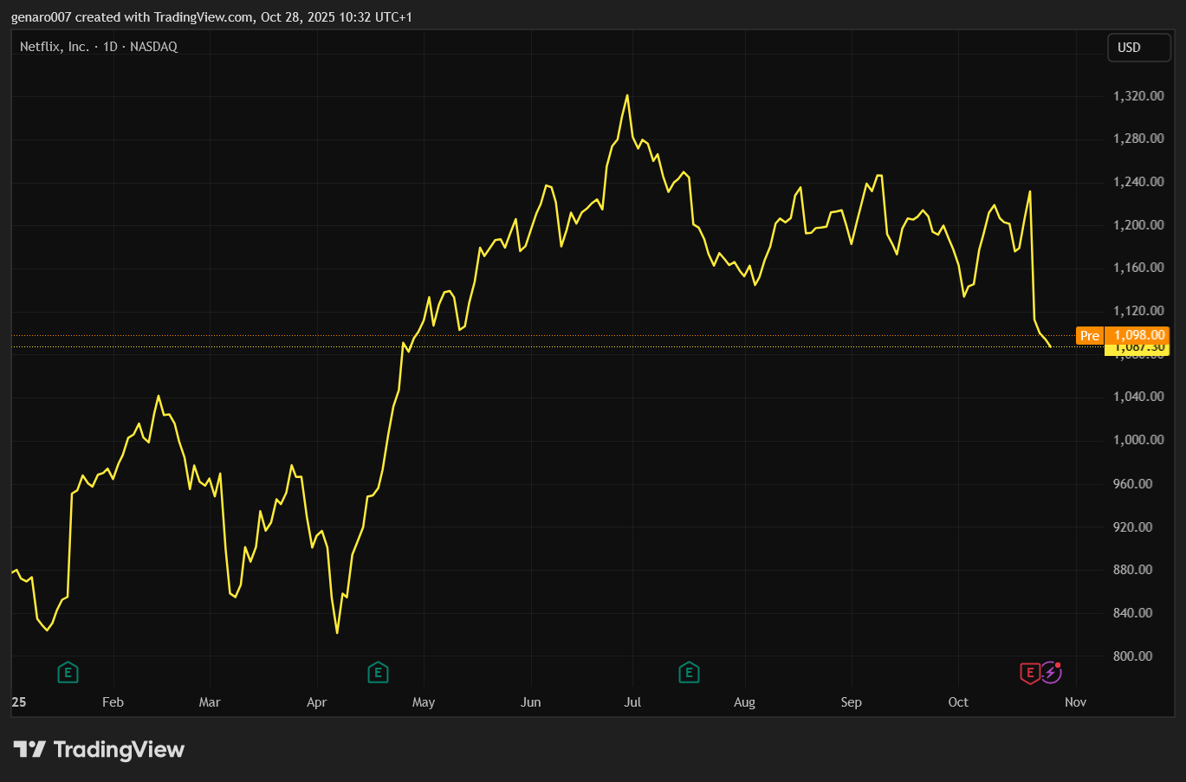Viewport: 1186px width, 782px height.
Task: Click the 1,280.00 price axis label
Action: point(1138,139)
